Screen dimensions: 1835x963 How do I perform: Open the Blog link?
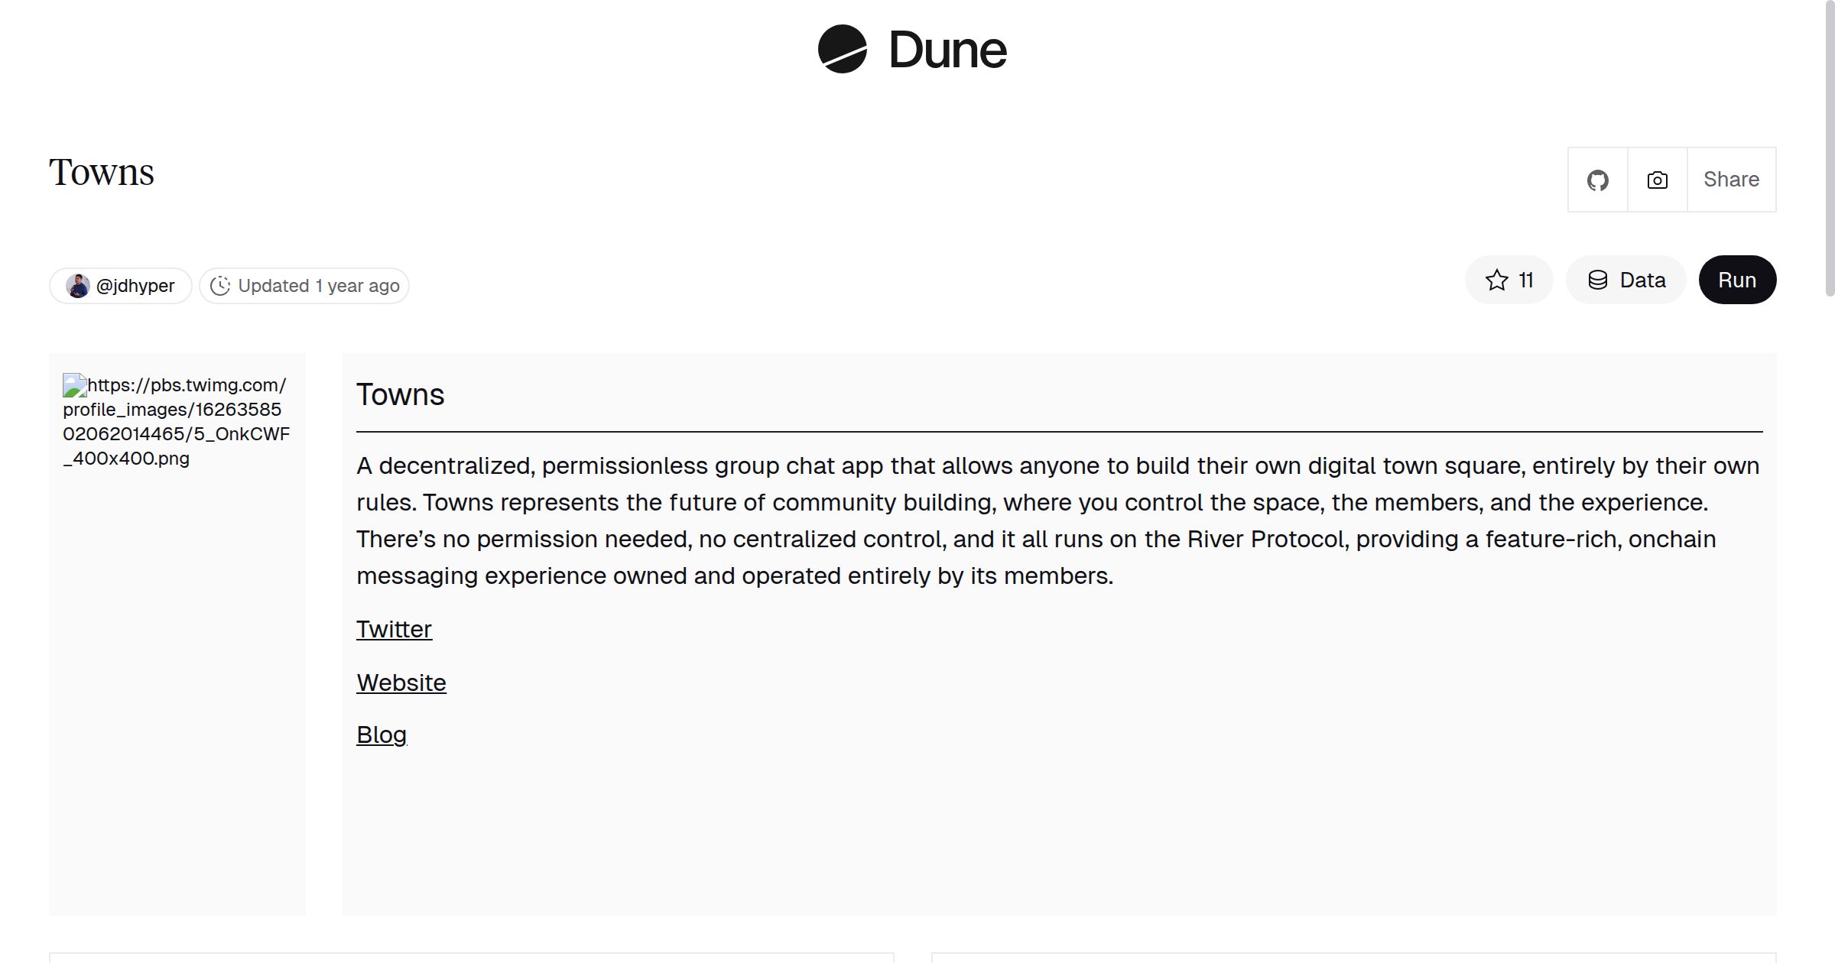[381, 734]
